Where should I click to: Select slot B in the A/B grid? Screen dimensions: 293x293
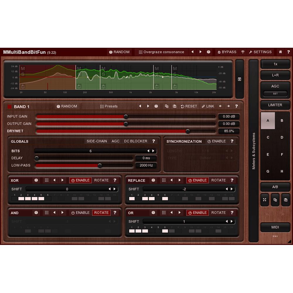(282, 121)
